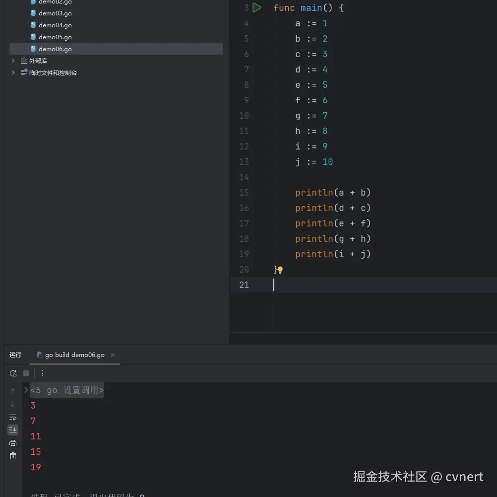Place cursor on println(i + j) line
The image size is (497, 497).
[x=332, y=254]
